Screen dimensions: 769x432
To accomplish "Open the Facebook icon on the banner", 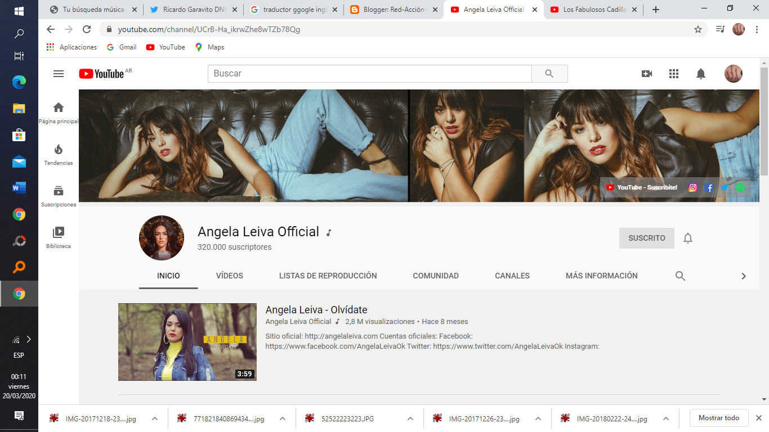I will (x=709, y=188).
